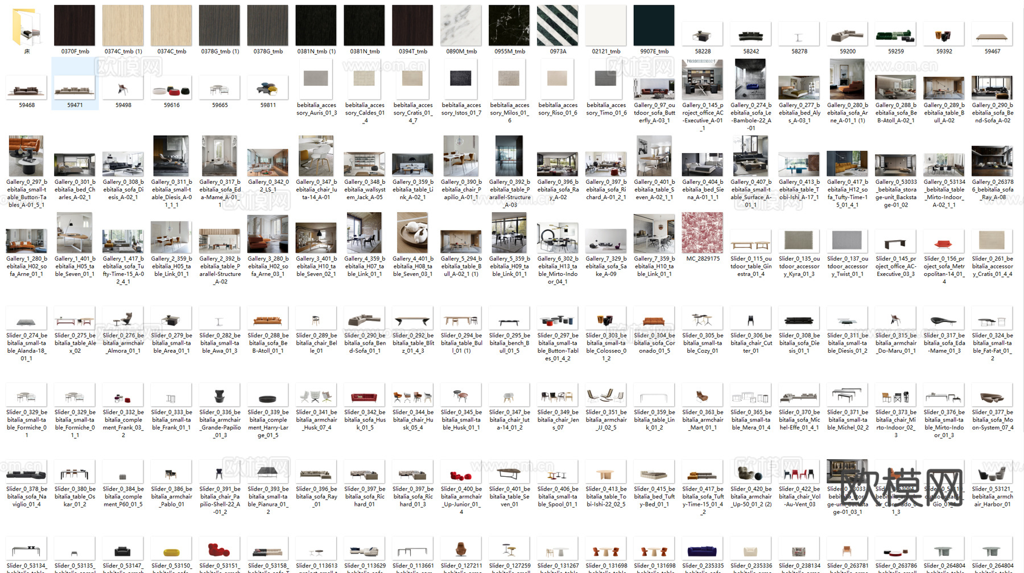Screen dimensions: 1024x573
Task: Select the 0370F_tmb dark wood texture
Action: point(75,26)
